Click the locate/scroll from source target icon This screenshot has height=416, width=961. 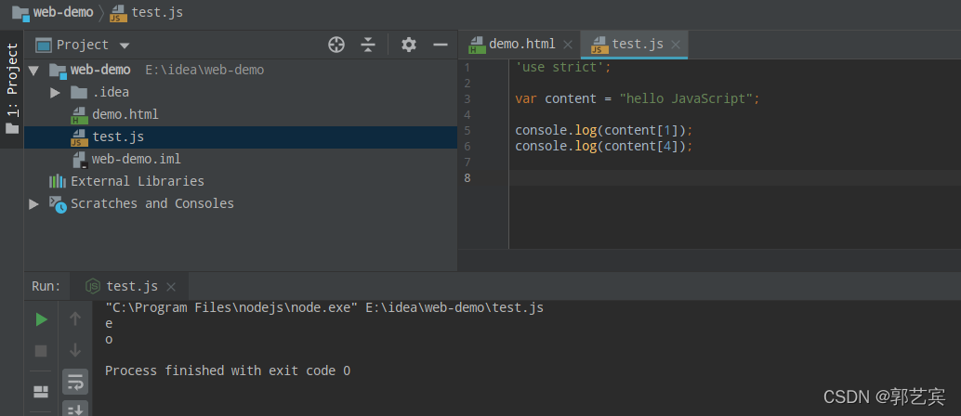pos(336,45)
